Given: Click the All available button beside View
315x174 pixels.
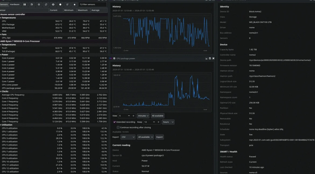Looking at the screenshot, I should click(x=158, y=116).
